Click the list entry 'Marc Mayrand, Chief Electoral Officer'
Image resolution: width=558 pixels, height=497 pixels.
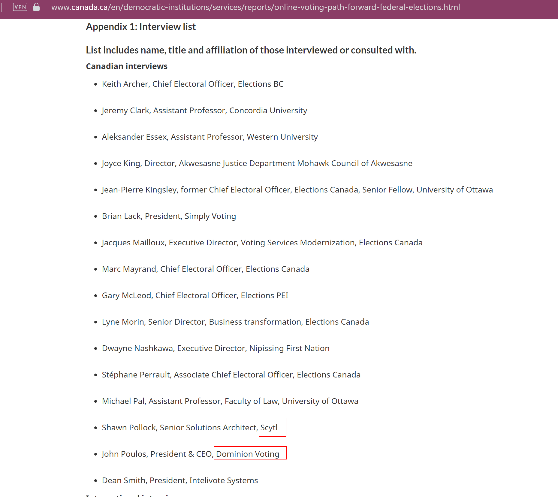(x=206, y=269)
